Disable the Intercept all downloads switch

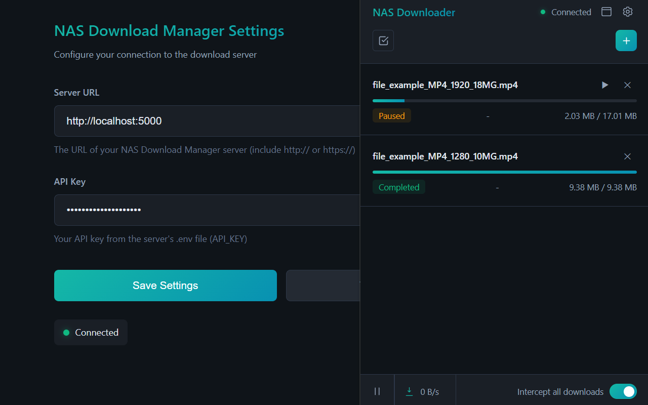623,391
